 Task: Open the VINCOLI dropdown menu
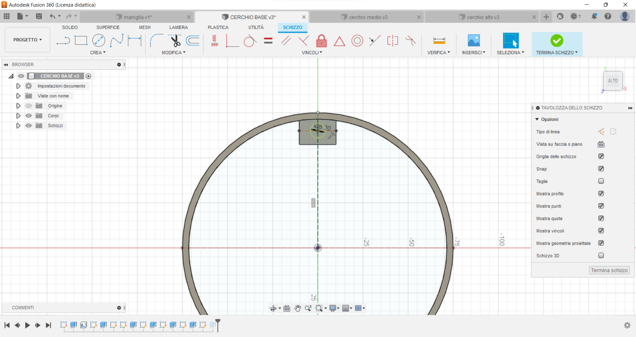(312, 53)
